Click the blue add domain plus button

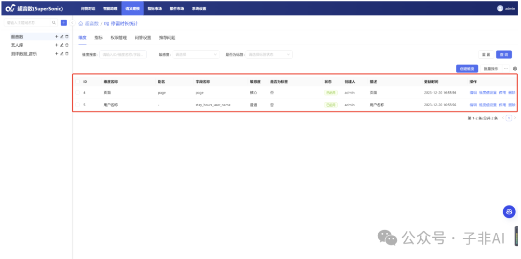pos(64,23)
